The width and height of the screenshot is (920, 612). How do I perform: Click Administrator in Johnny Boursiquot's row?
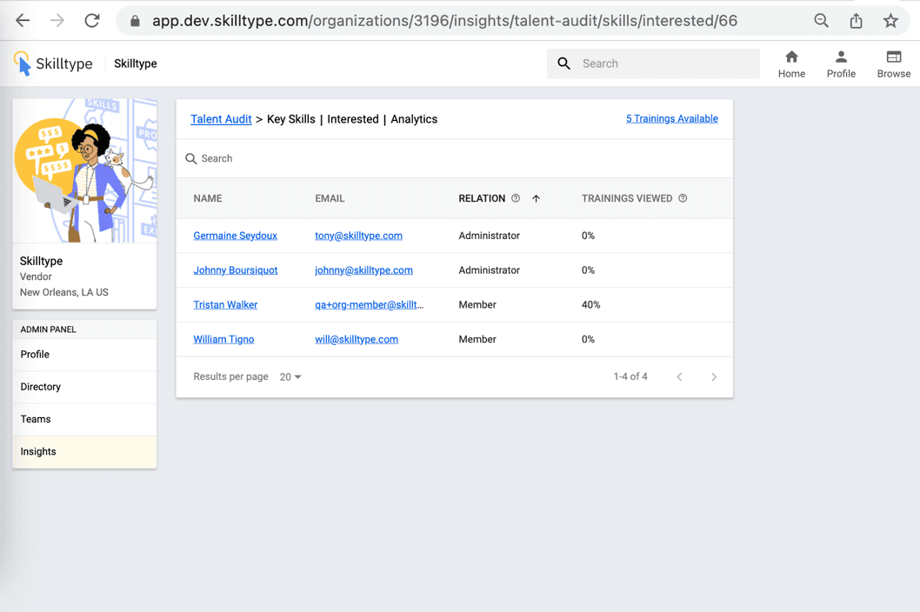(490, 269)
